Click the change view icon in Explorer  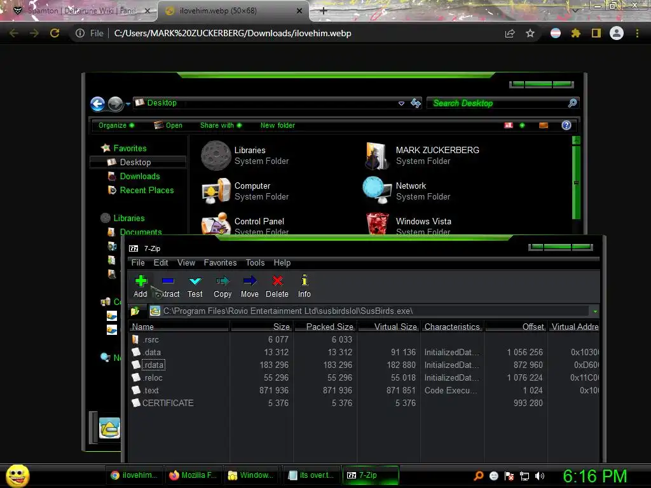pos(509,125)
